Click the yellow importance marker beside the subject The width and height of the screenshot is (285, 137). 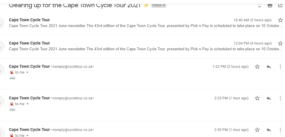click(x=146, y=5)
